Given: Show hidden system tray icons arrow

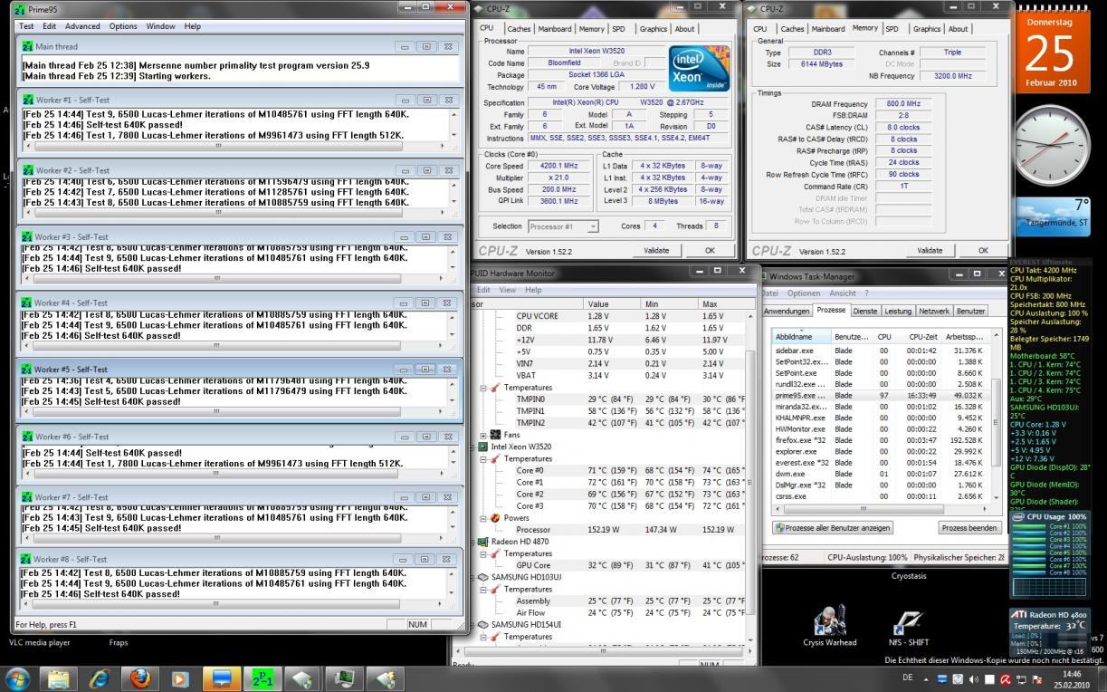Looking at the screenshot, I should click(926, 678).
